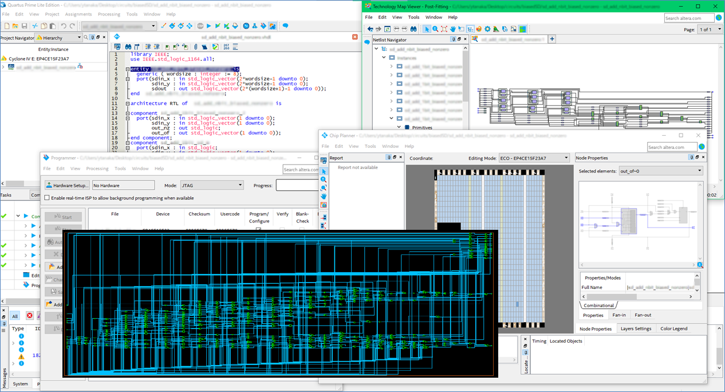The width and height of the screenshot is (725, 392).
Task: Open the Processing menu in Quartus Prime
Action: pyautogui.click(x=109, y=14)
